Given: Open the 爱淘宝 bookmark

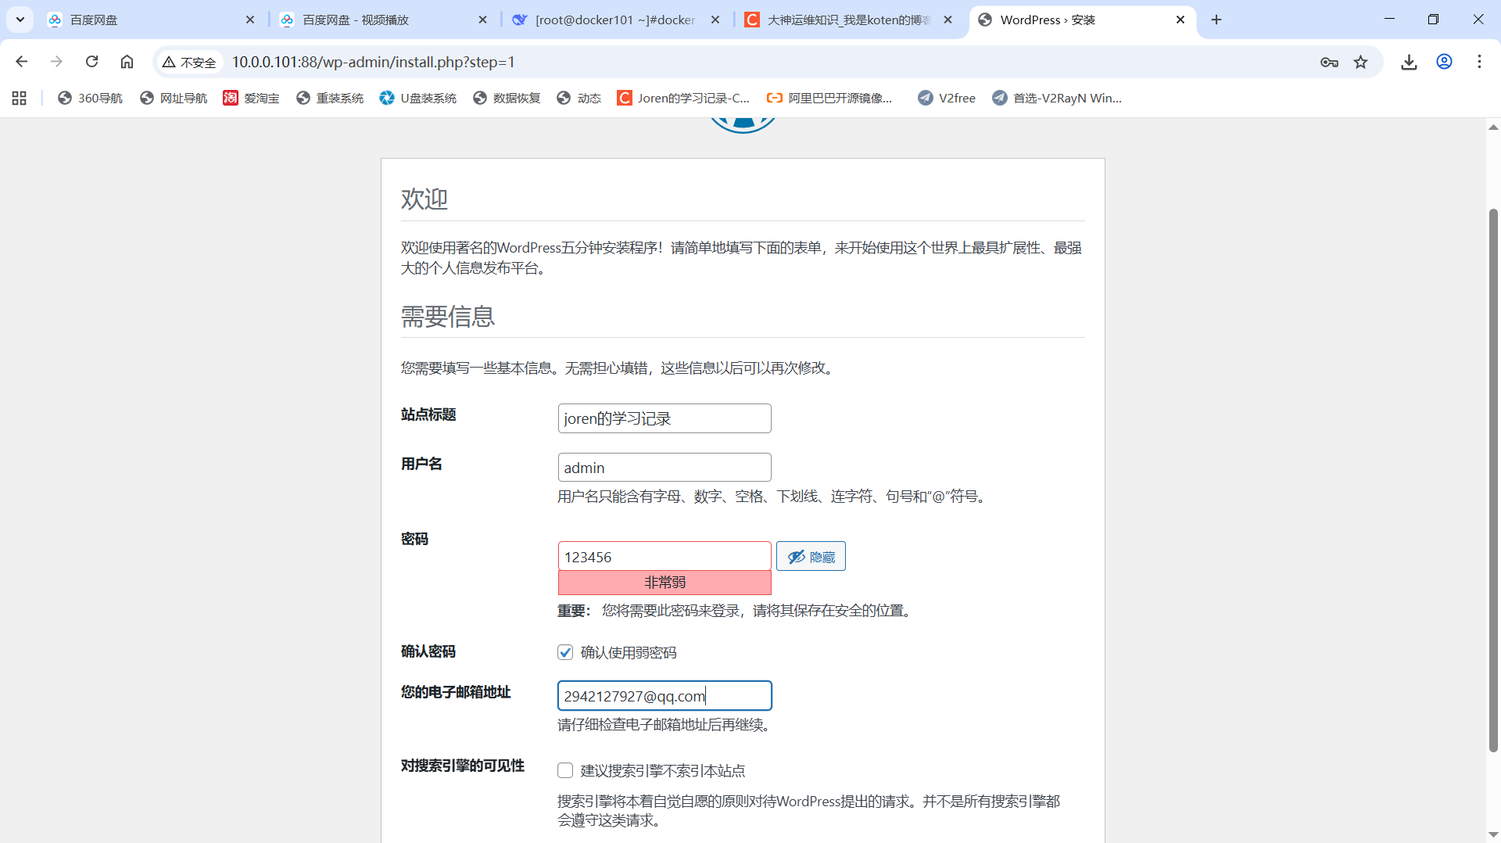Looking at the screenshot, I should (252, 98).
